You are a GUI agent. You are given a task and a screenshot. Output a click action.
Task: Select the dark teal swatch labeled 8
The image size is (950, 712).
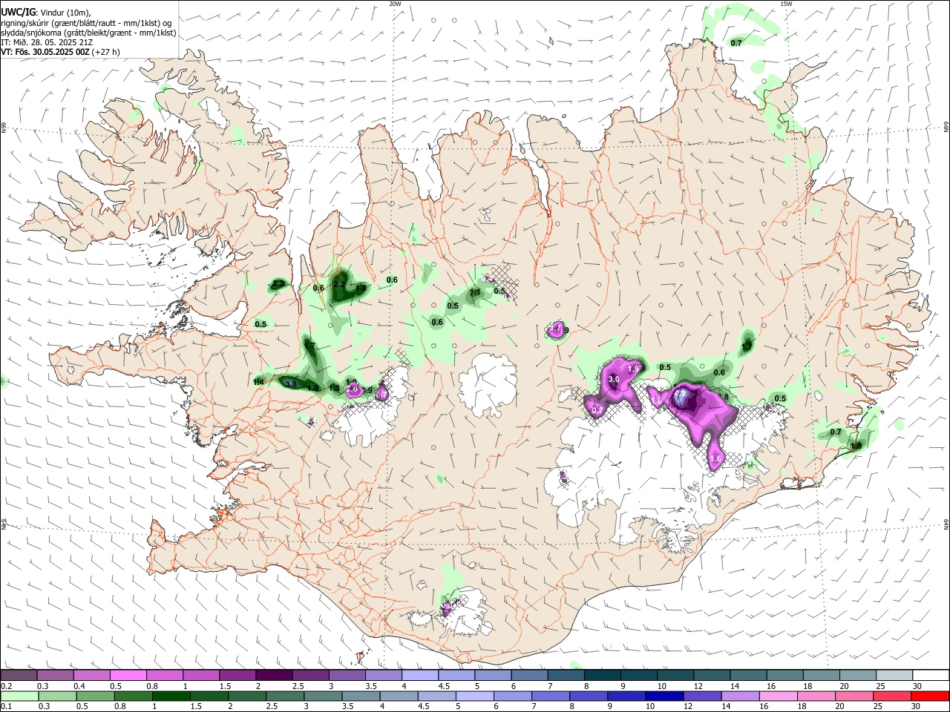(603, 676)
